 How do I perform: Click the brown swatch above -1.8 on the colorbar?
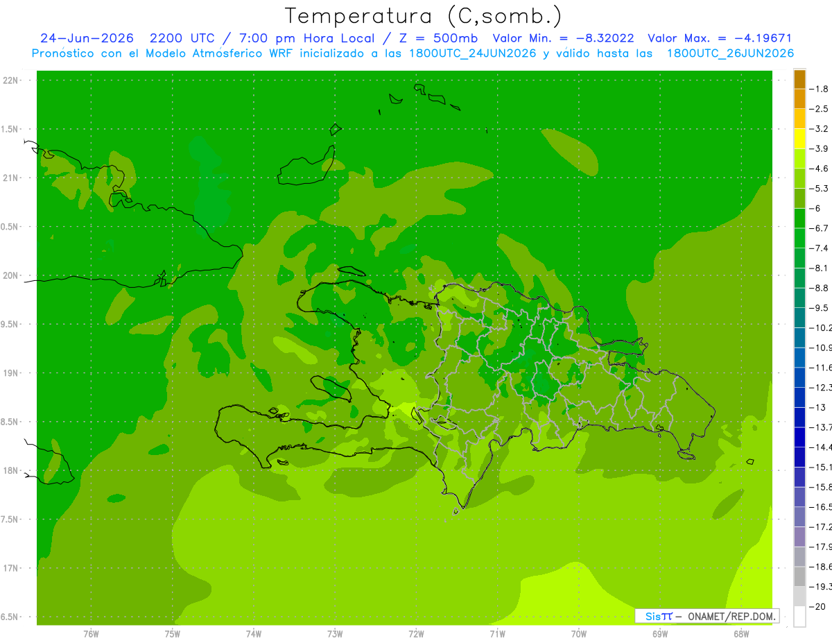coord(799,79)
